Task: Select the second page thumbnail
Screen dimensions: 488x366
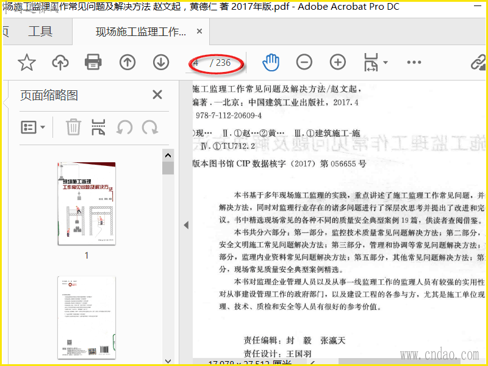Action: click(87, 317)
